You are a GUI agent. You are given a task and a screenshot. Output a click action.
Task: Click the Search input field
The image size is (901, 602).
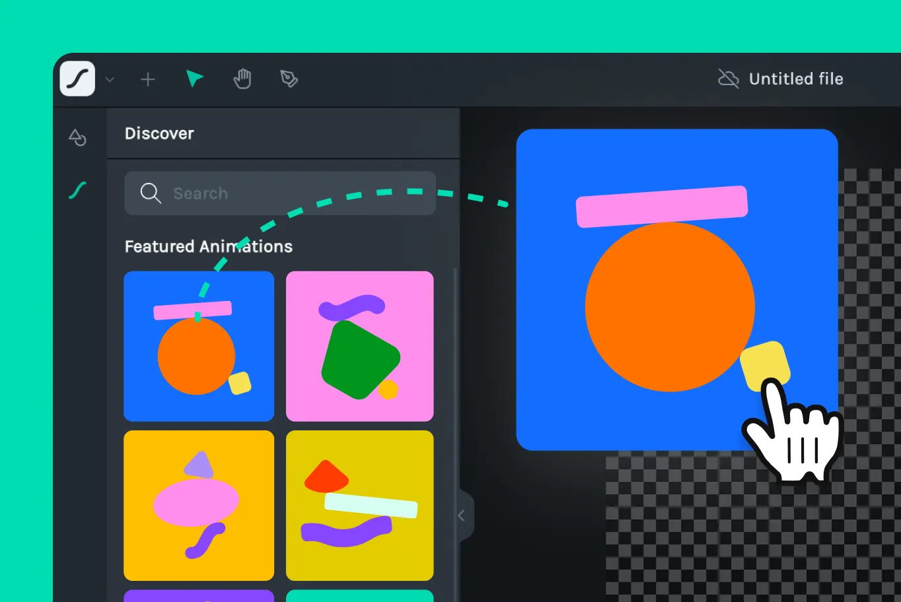(280, 193)
